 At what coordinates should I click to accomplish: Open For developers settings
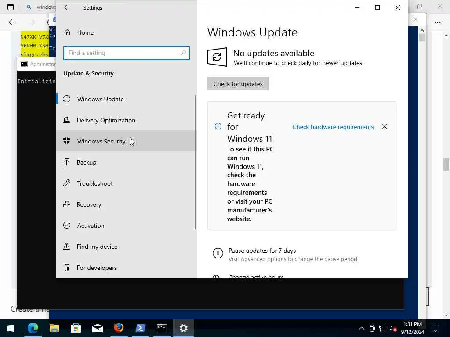coord(126,268)
